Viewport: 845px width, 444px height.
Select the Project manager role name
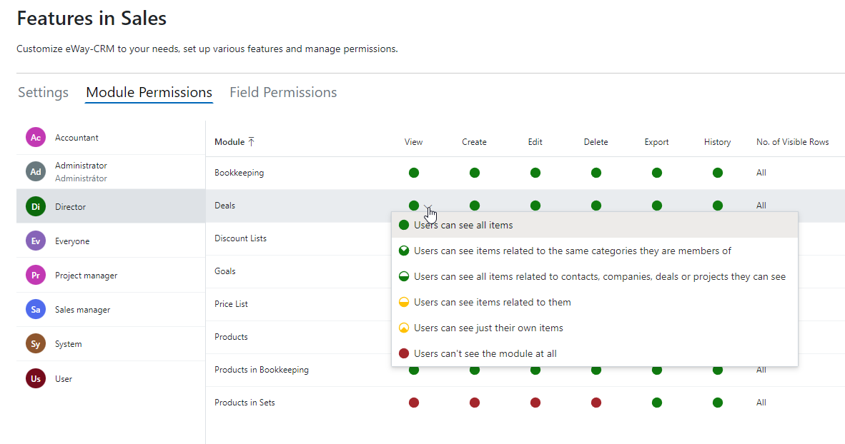pyautogui.click(x=87, y=276)
